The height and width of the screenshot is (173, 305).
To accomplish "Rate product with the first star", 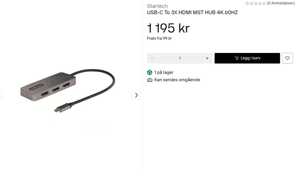I will pos(247,3).
